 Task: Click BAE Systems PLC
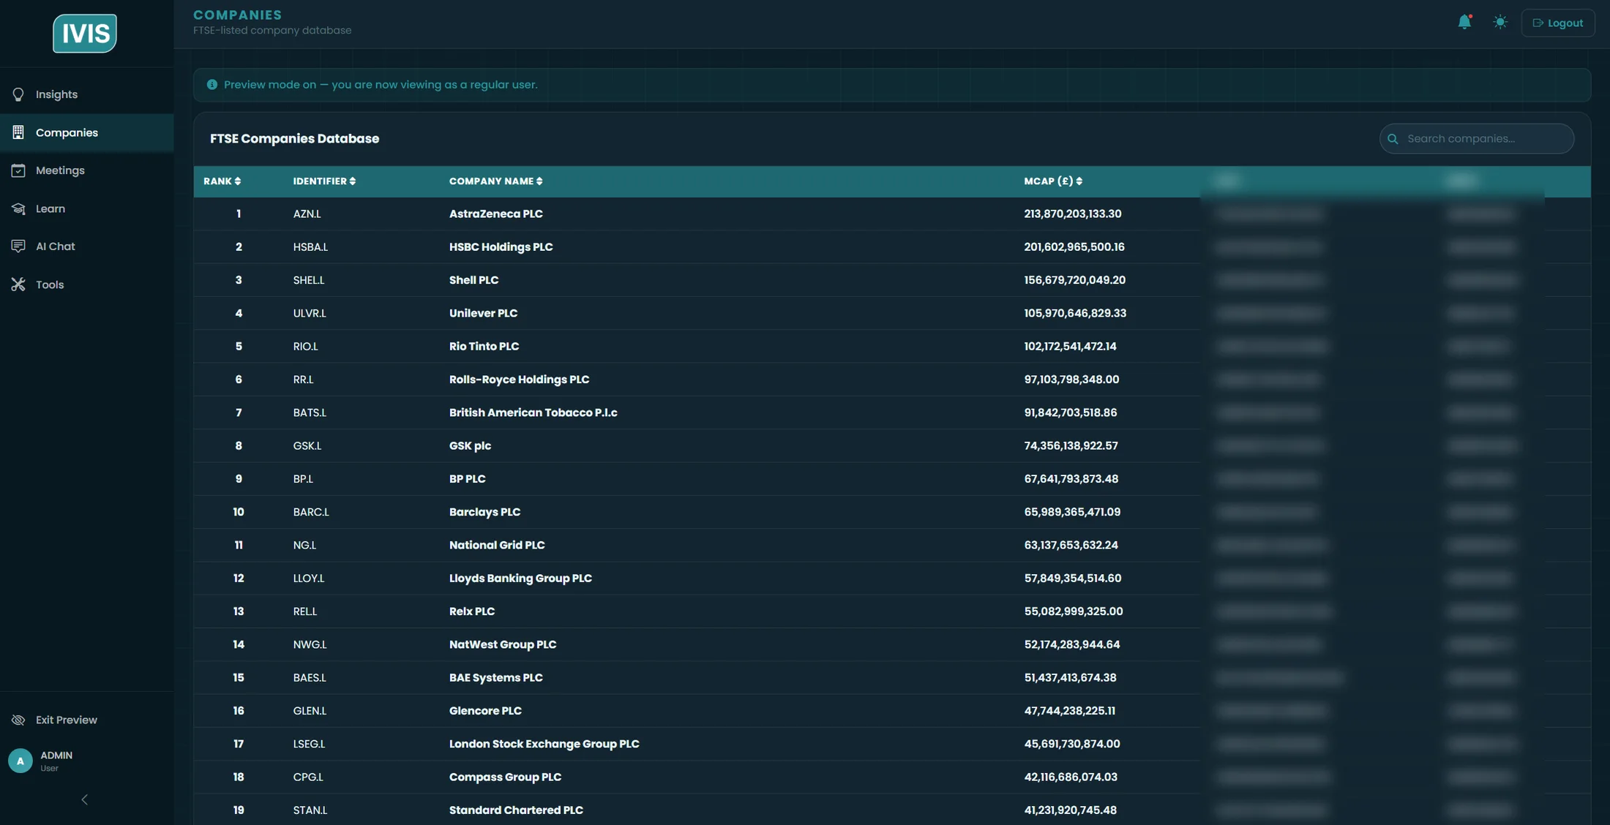click(495, 678)
